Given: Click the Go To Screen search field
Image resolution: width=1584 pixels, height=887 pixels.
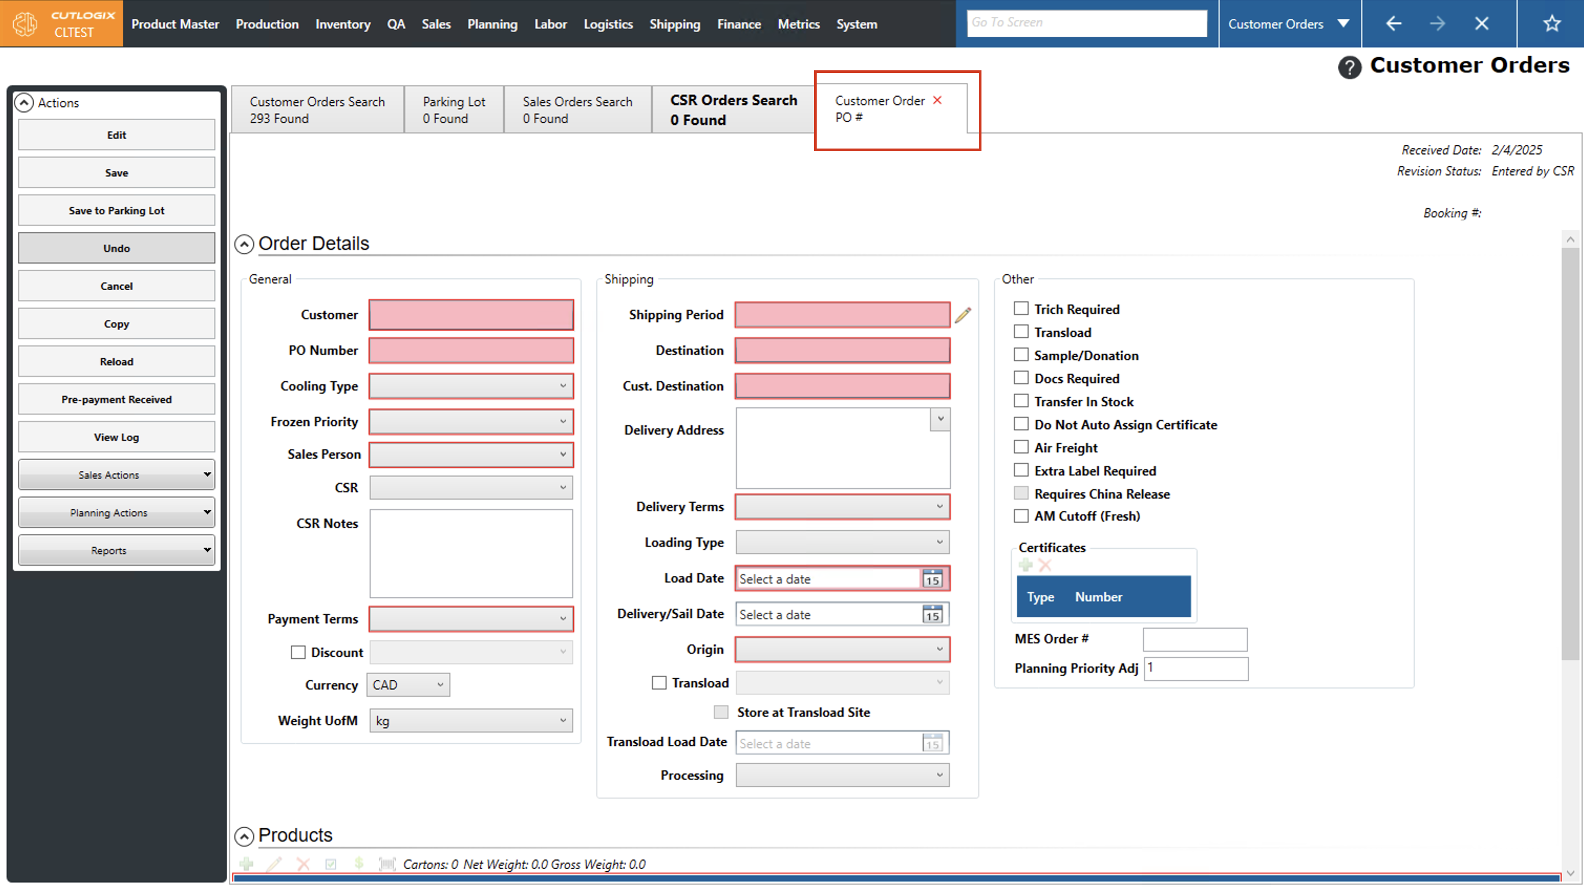Looking at the screenshot, I should pos(1086,23).
